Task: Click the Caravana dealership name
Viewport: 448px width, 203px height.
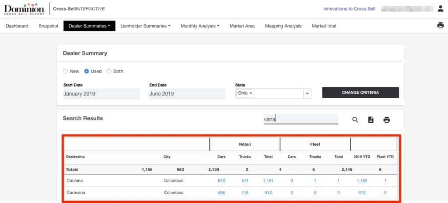Action: 76,193
